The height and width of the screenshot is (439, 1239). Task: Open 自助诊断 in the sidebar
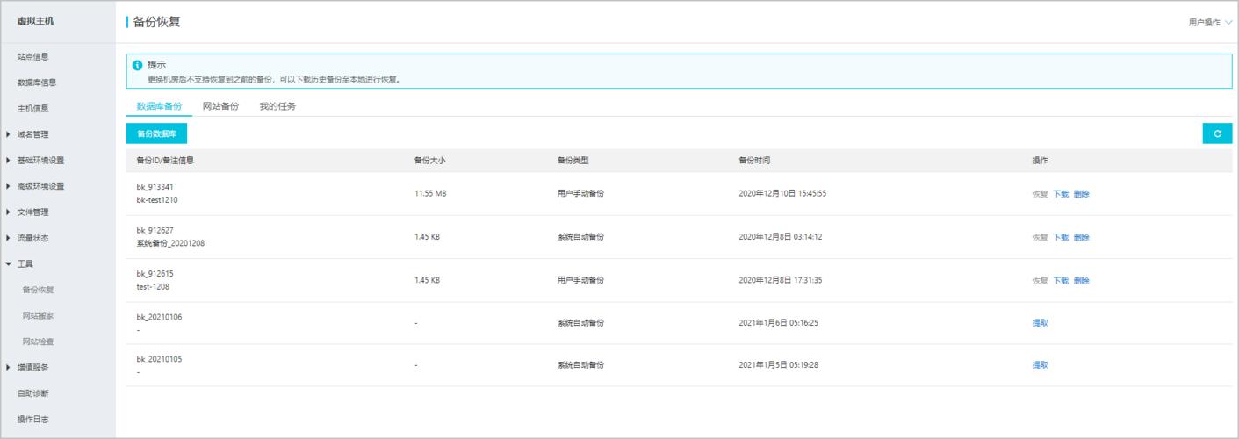(33, 393)
